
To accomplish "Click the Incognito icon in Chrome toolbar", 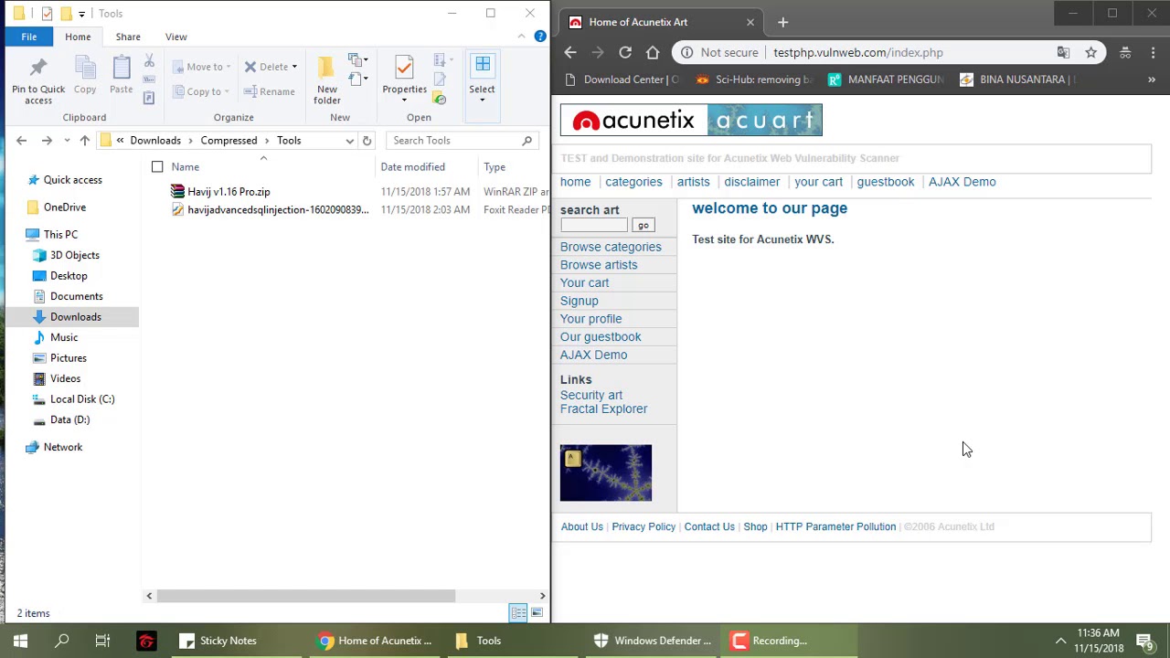I will tap(1125, 53).
